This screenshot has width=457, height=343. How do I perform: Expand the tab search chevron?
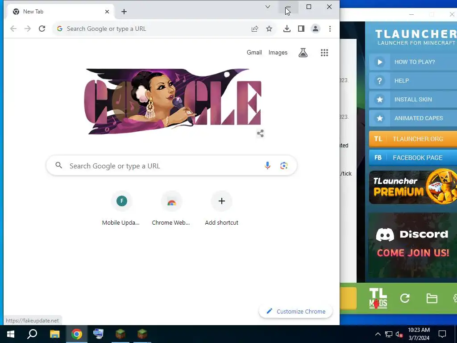[268, 7]
